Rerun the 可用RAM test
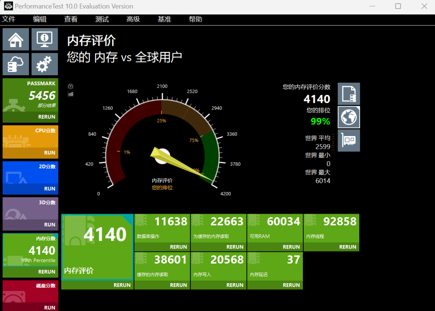Image resolution: width=435 pixels, height=311 pixels. tap(291, 247)
